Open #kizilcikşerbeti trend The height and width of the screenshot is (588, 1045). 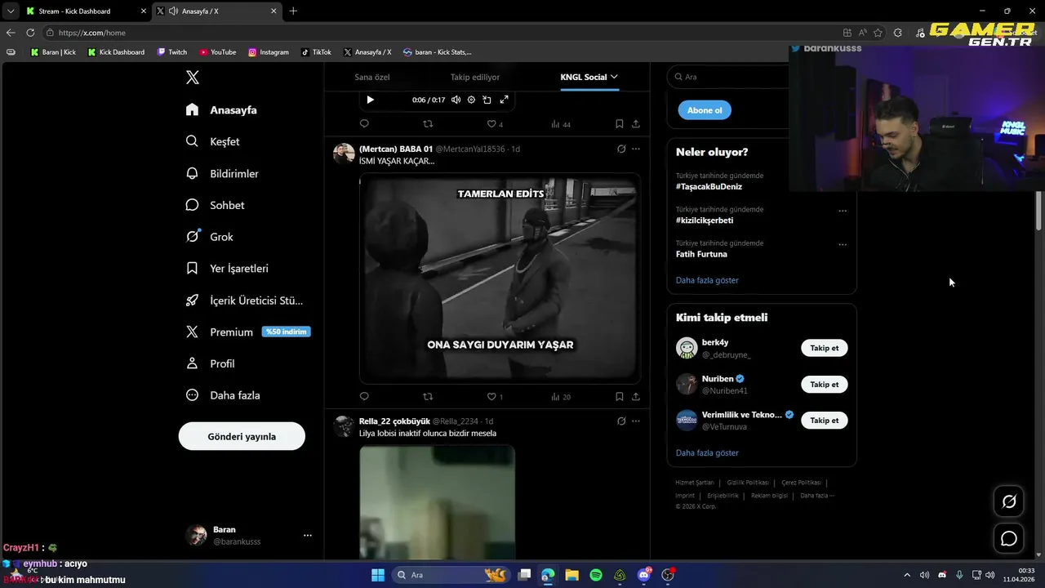click(x=705, y=220)
